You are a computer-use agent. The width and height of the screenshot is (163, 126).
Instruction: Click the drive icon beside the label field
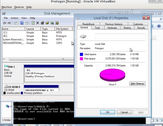pos(83,36)
